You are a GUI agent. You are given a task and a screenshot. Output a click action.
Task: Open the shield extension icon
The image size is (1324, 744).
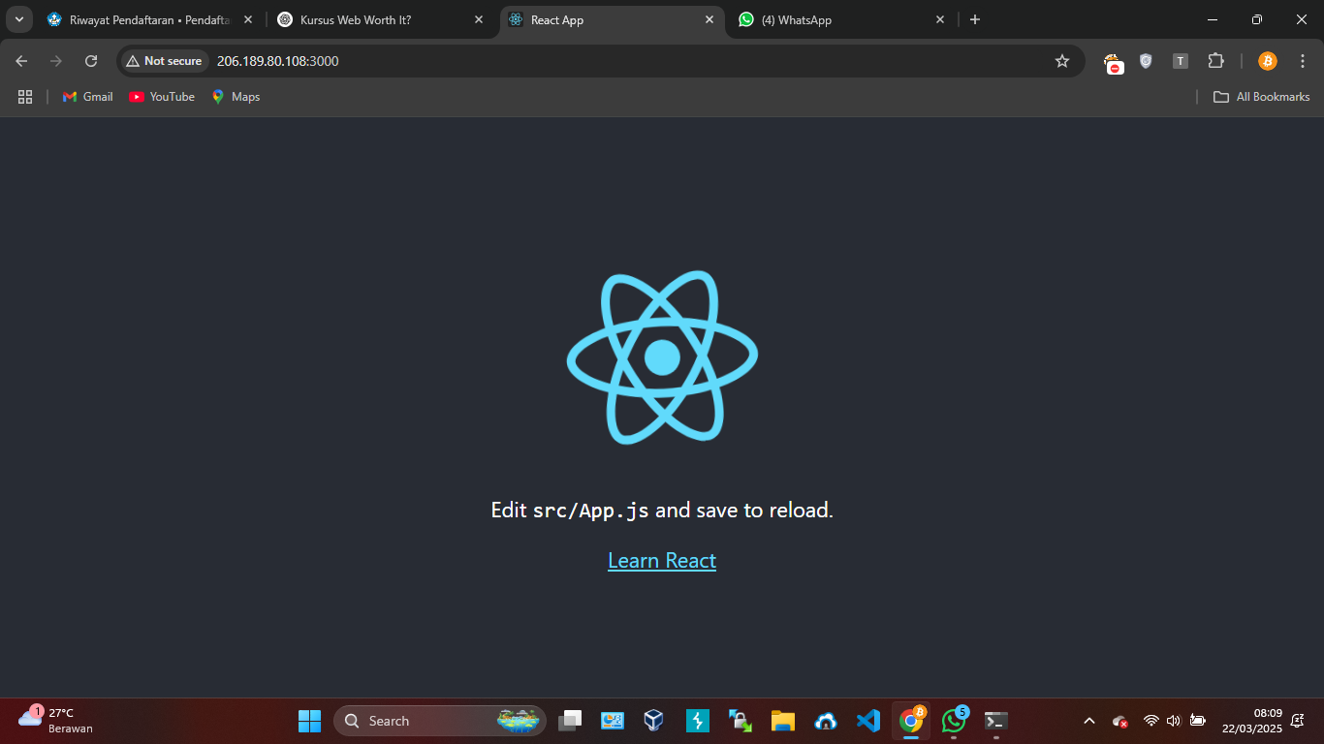[1146, 61]
